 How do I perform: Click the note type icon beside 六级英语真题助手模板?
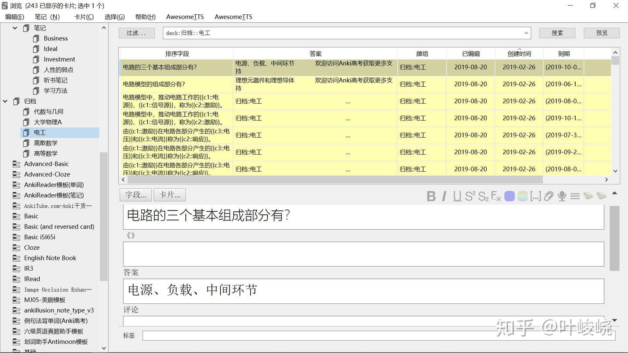click(17, 331)
